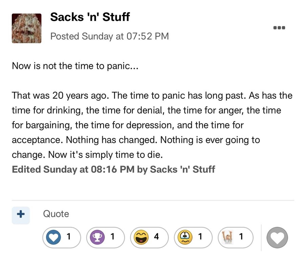Click the Sacks 'n' Stuff username heading
306x254 pixels.
click(90, 17)
